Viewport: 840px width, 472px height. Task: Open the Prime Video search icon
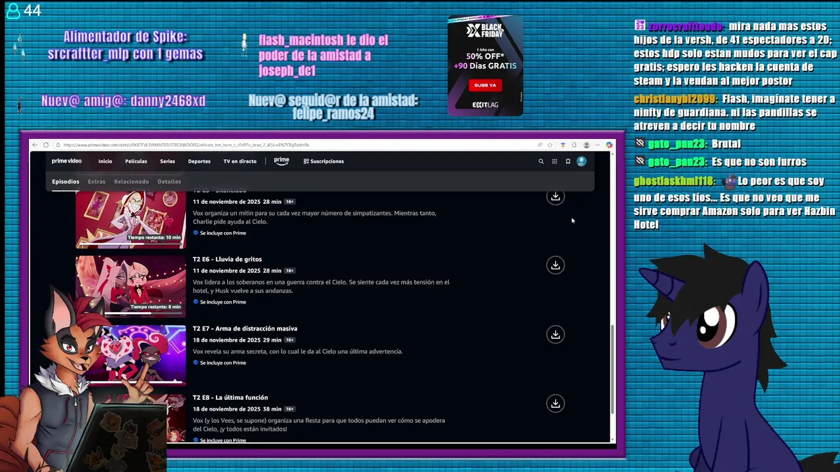541,161
